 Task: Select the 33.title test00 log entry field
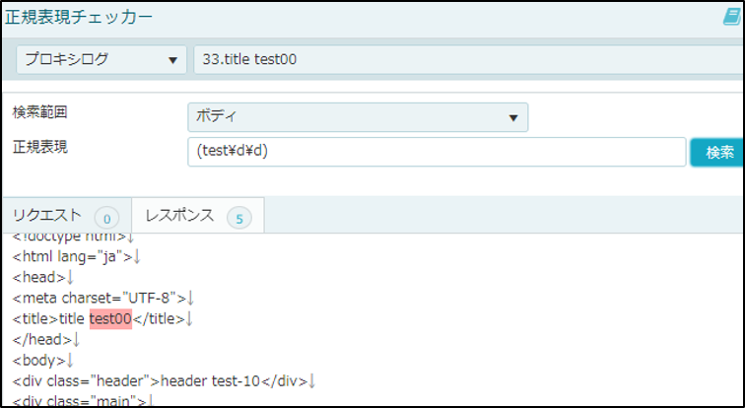click(468, 60)
